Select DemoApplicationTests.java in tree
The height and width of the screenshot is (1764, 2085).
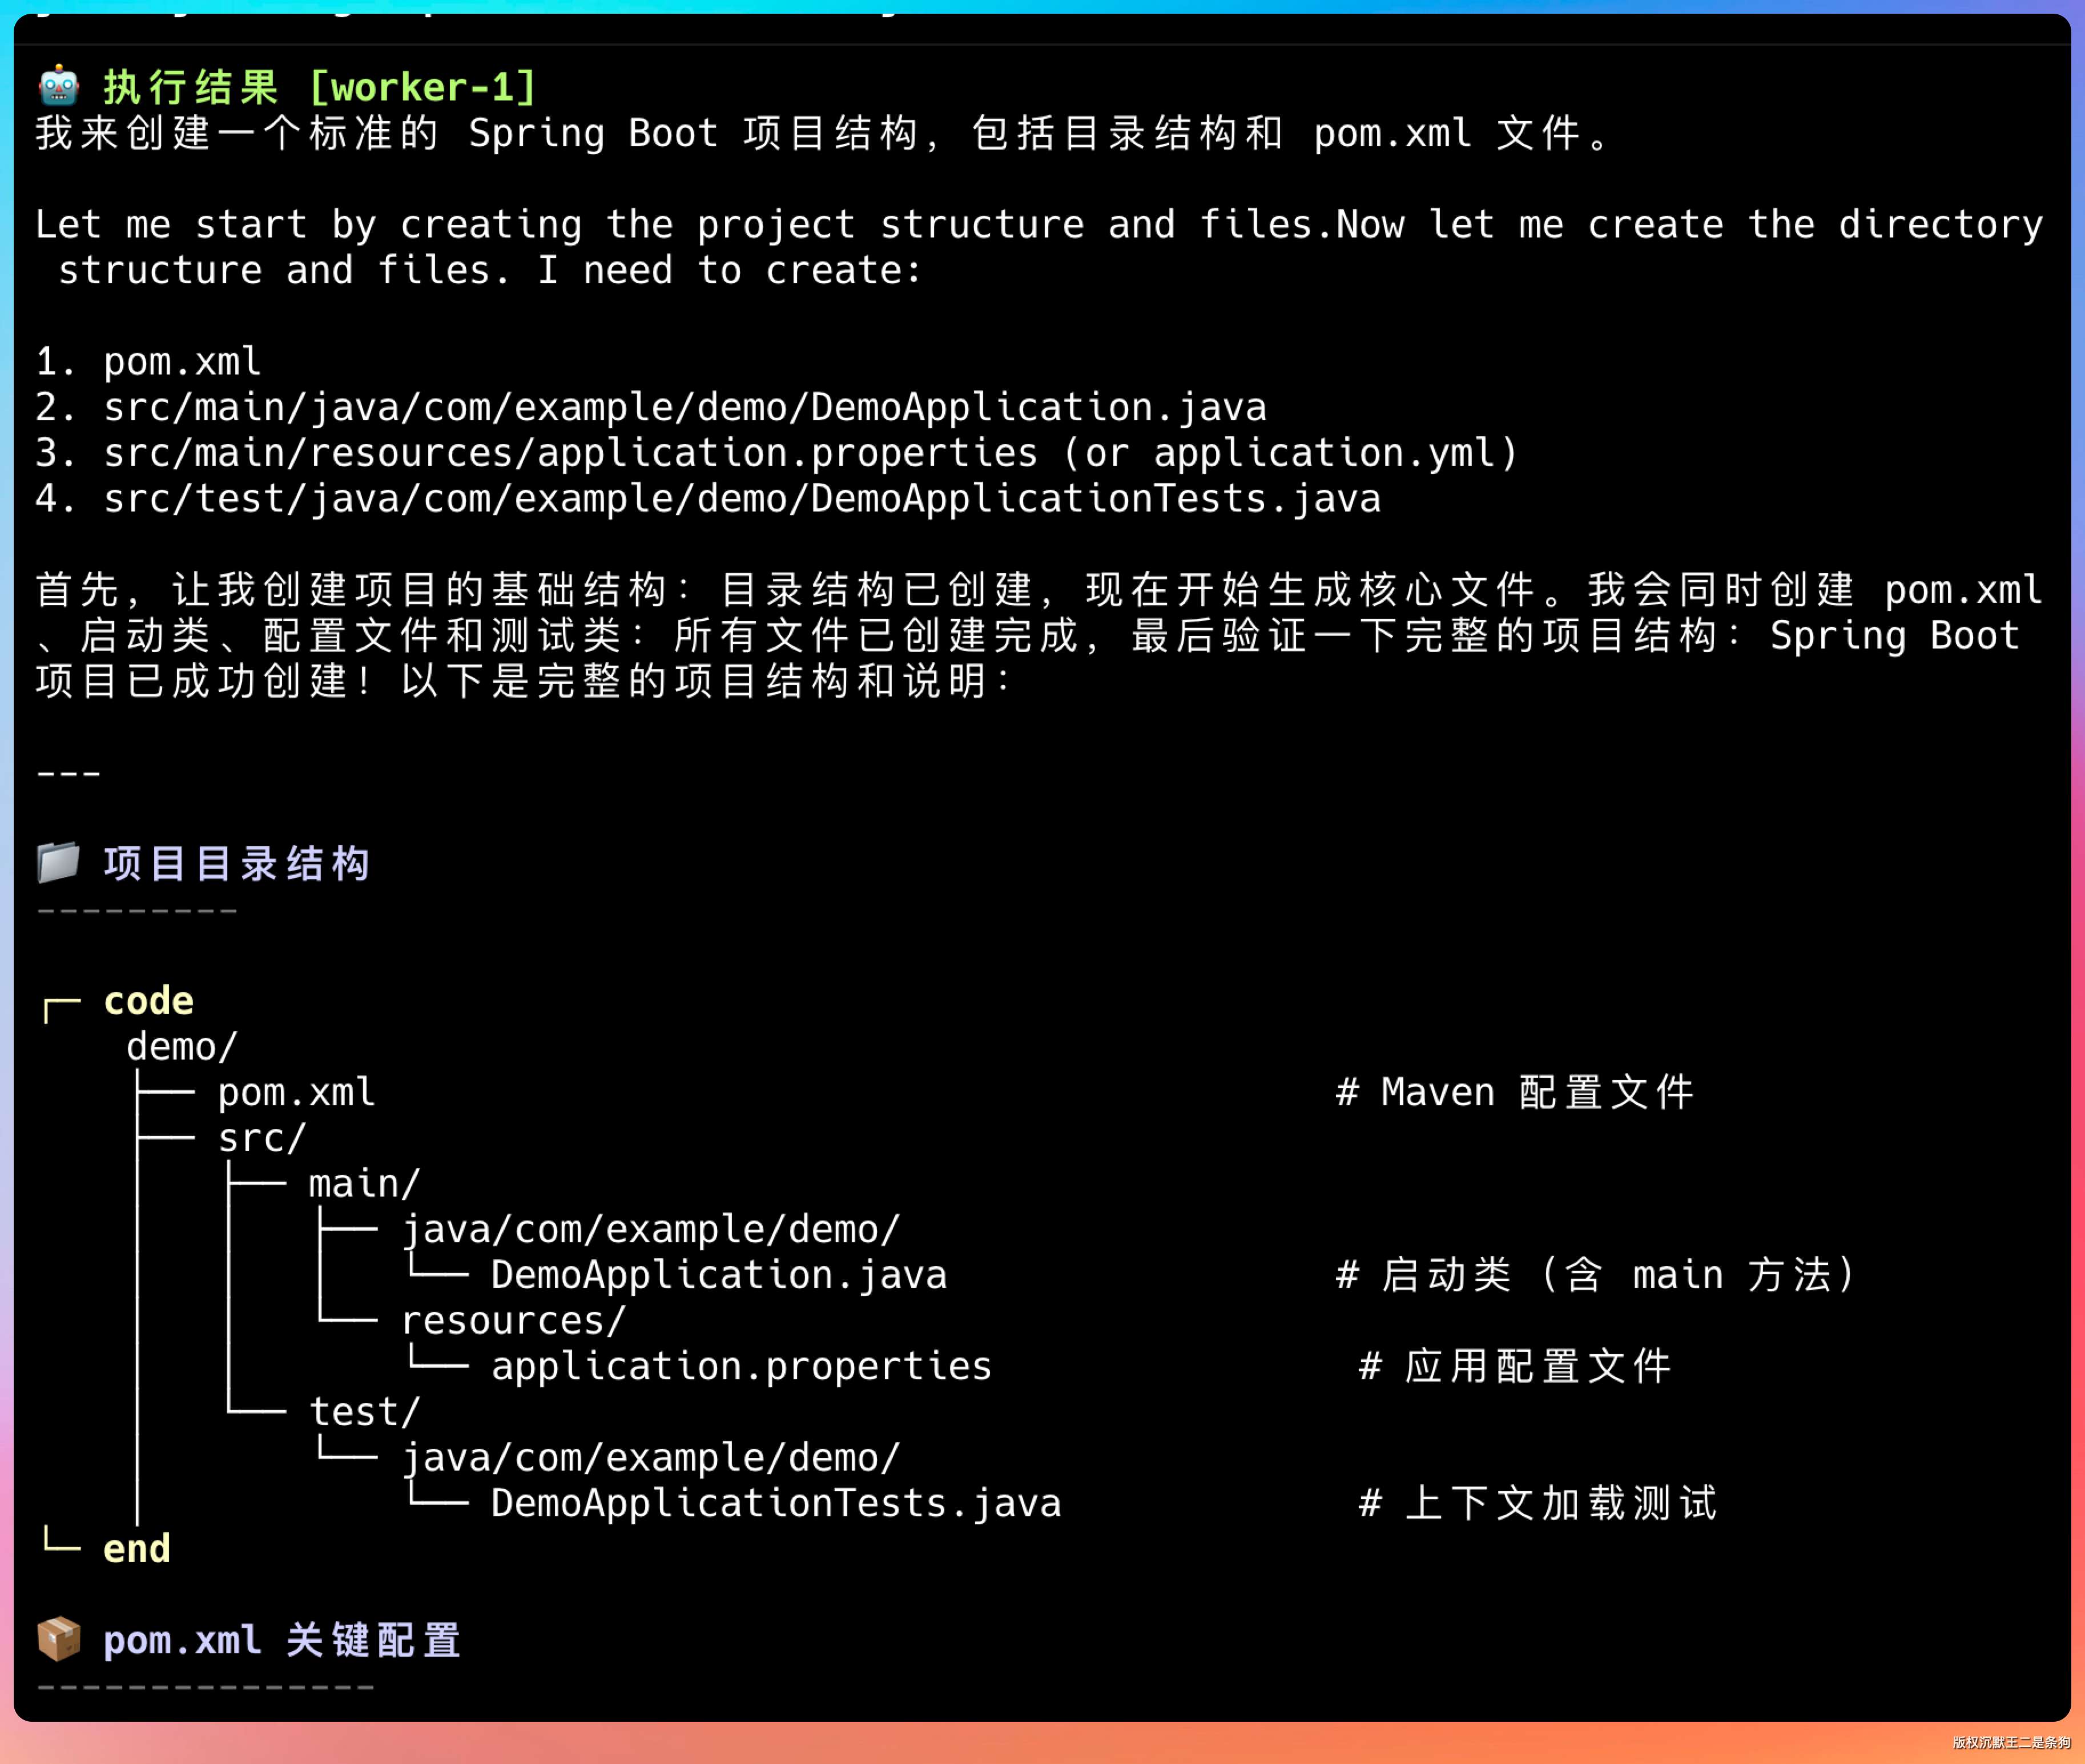coord(775,1503)
